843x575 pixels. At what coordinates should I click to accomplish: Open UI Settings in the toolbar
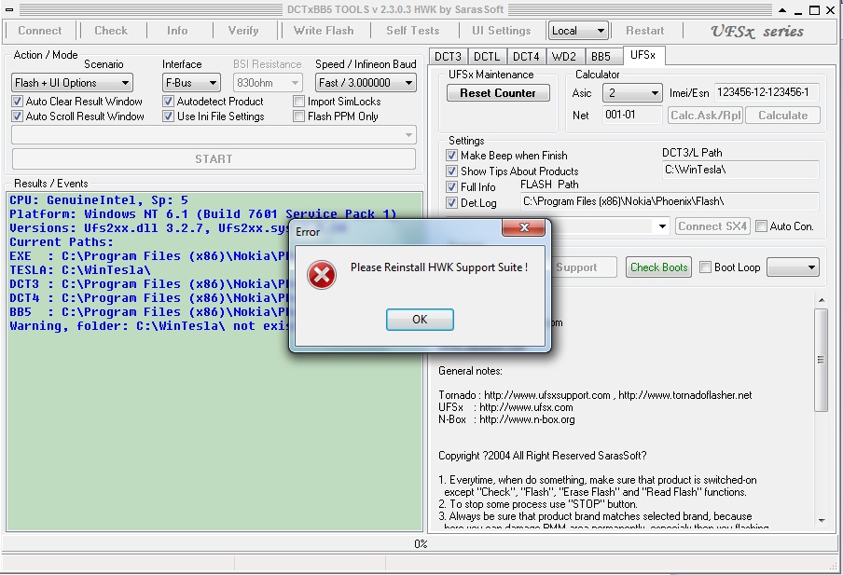click(502, 31)
